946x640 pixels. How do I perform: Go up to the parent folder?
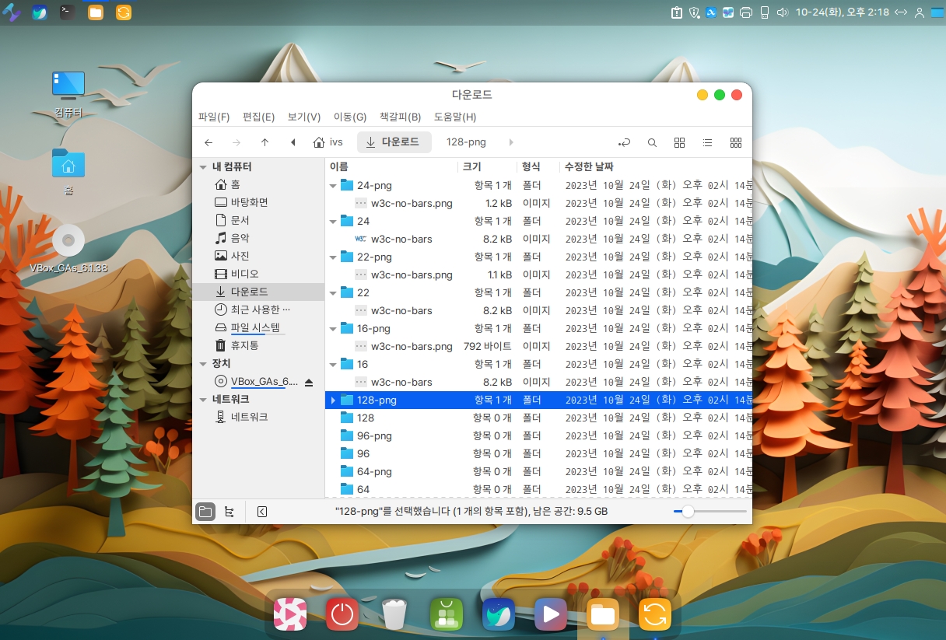265,142
